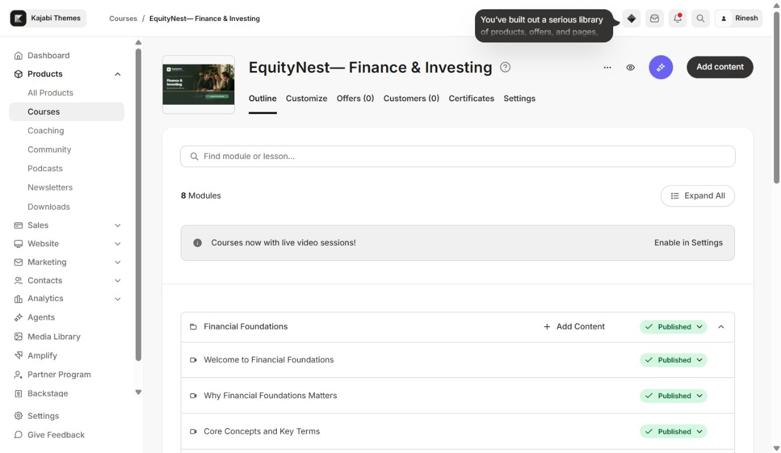Open the three-dot more options menu
This screenshot has height=453, width=781.
point(607,68)
